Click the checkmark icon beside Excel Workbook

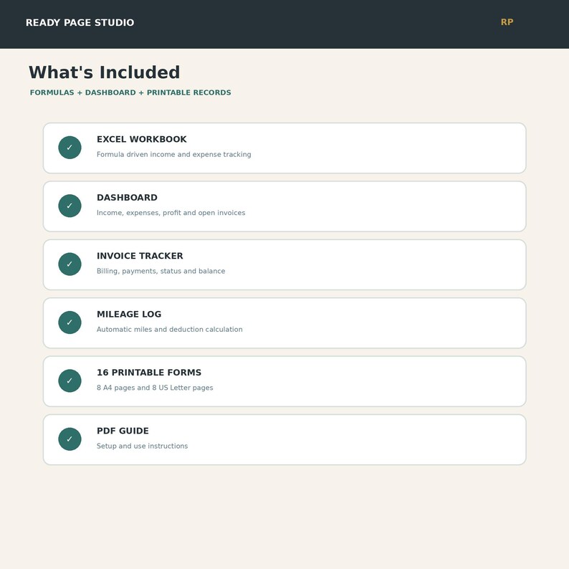(x=70, y=148)
